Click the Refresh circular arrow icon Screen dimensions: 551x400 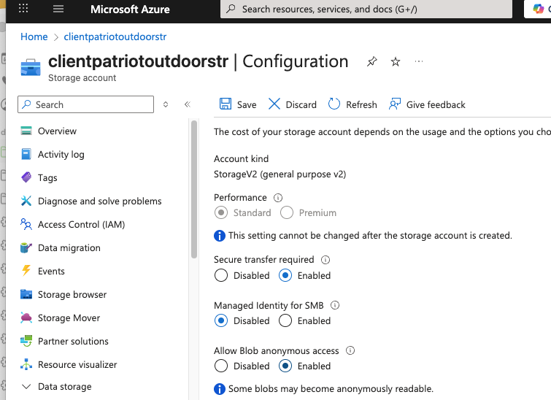pos(334,104)
